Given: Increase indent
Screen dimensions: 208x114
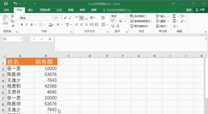Looking at the screenshot, I should [x=97, y=25].
